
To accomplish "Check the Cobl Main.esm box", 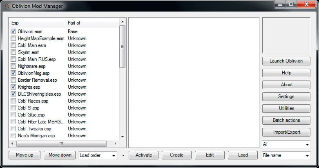I will [13, 45].
